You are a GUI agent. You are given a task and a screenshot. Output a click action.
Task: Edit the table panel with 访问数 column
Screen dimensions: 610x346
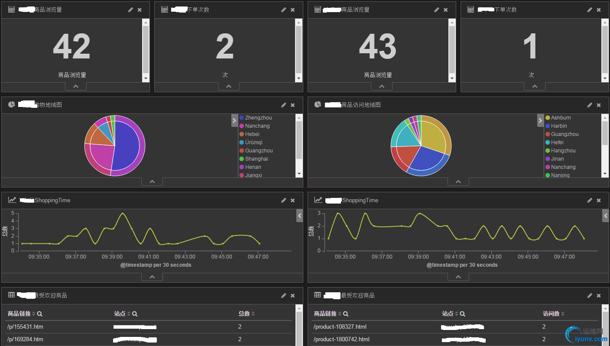coord(590,295)
